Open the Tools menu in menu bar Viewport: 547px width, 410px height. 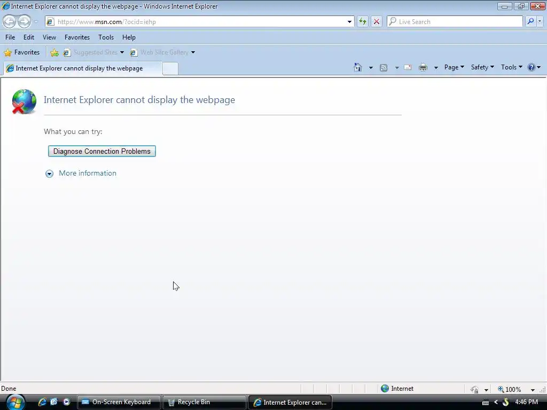106,37
